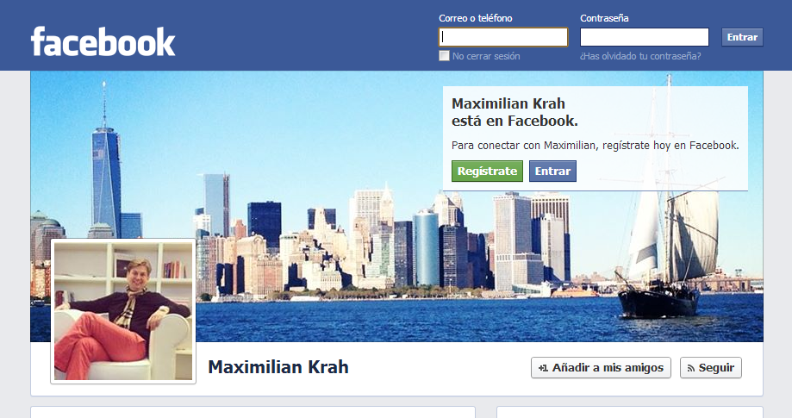792x418 pixels.
Task: Focus the Correo o teléfono input field
Action: [503, 37]
